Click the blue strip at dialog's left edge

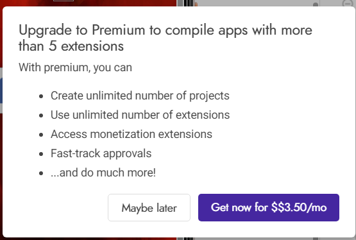(x=1, y=90)
